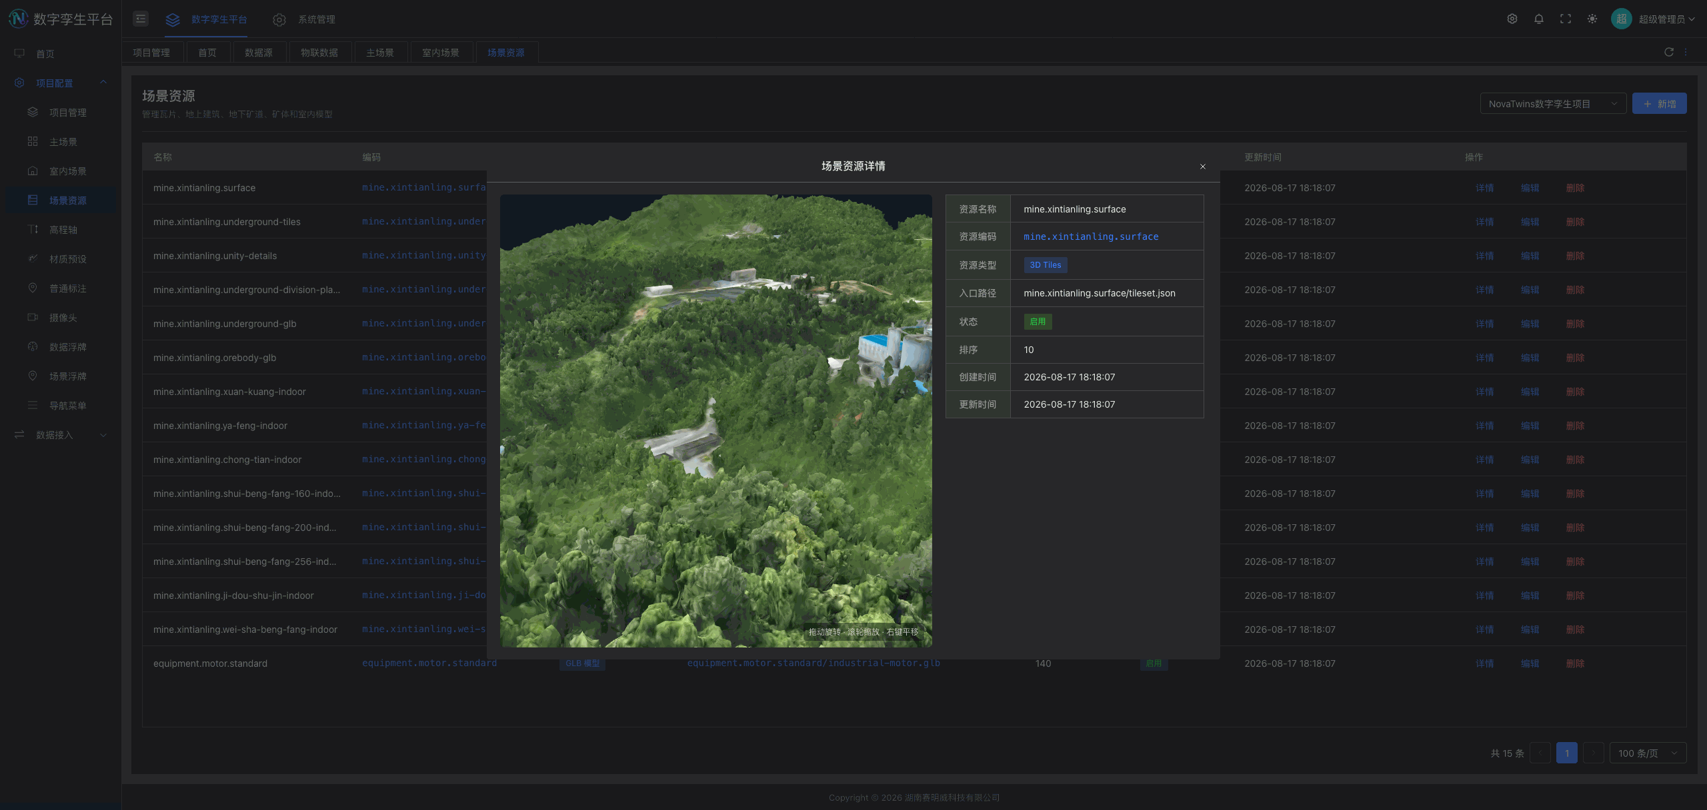Open 详情 for mine.xintianling.xuan-kuang-indoor row
This screenshot has width=1707, height=810.
click(1484, 392)
